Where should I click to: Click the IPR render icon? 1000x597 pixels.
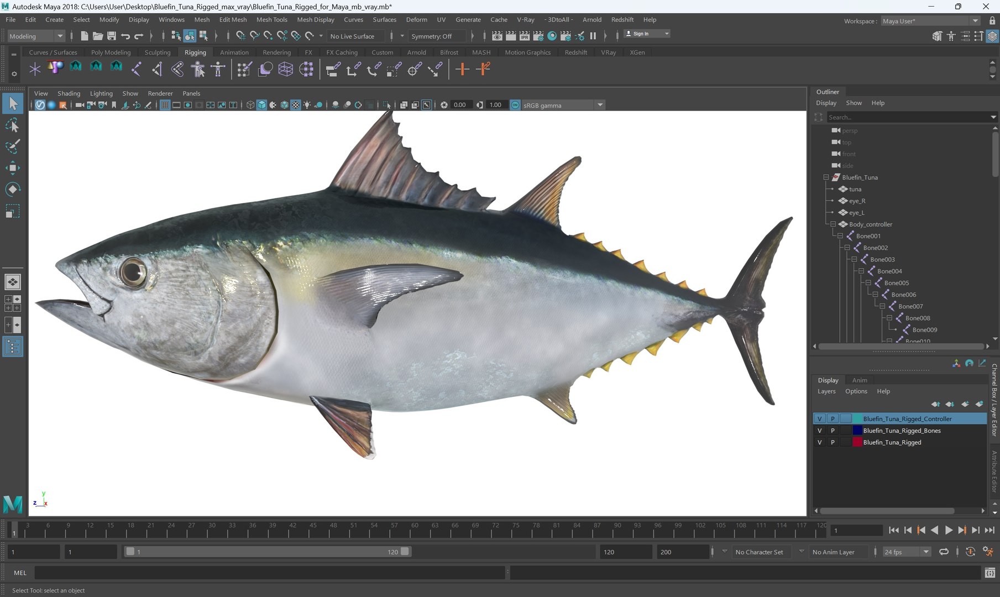tap(524, 36)
